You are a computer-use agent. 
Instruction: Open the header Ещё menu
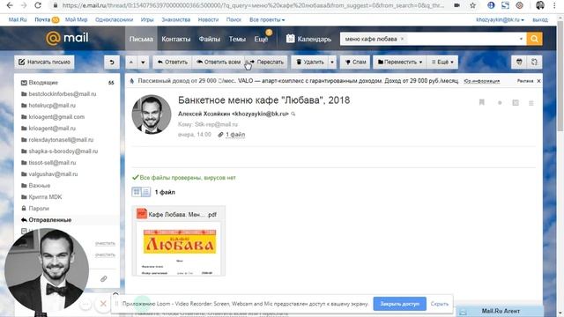(x=261, y=39)
